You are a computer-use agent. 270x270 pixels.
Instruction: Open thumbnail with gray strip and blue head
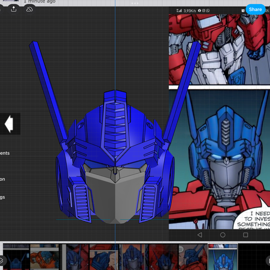(75, 257)
